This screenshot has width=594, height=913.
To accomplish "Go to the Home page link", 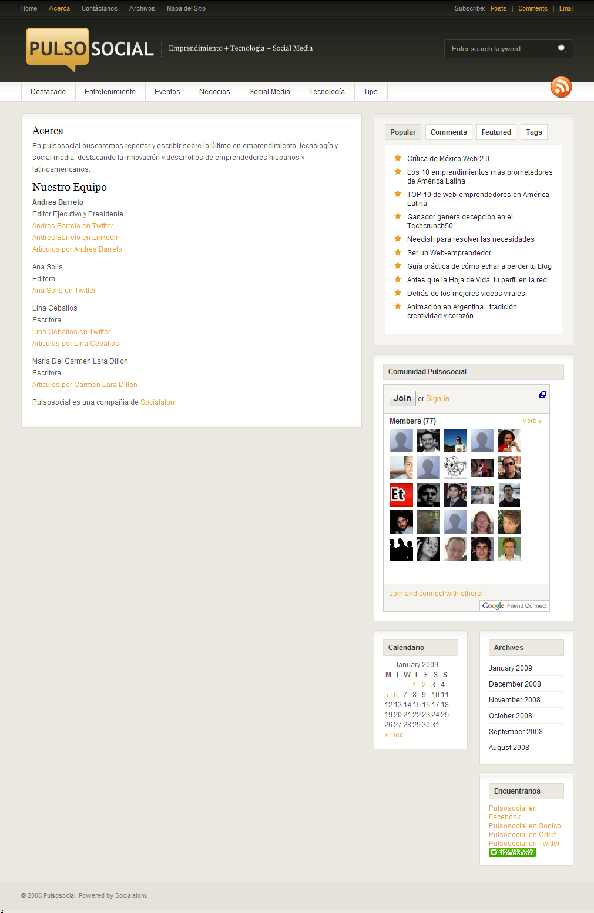I will (29, 8).
